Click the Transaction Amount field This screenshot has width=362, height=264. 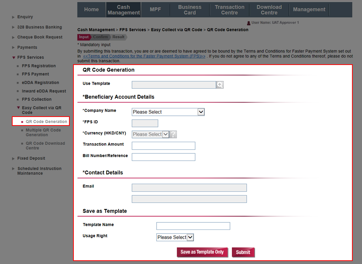164,146
